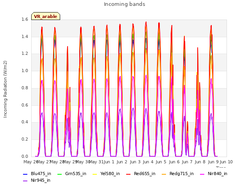Click the Jun 2 x-axis date label
The height and width of the screenshot is (188, 250).
tap(122, 162)
